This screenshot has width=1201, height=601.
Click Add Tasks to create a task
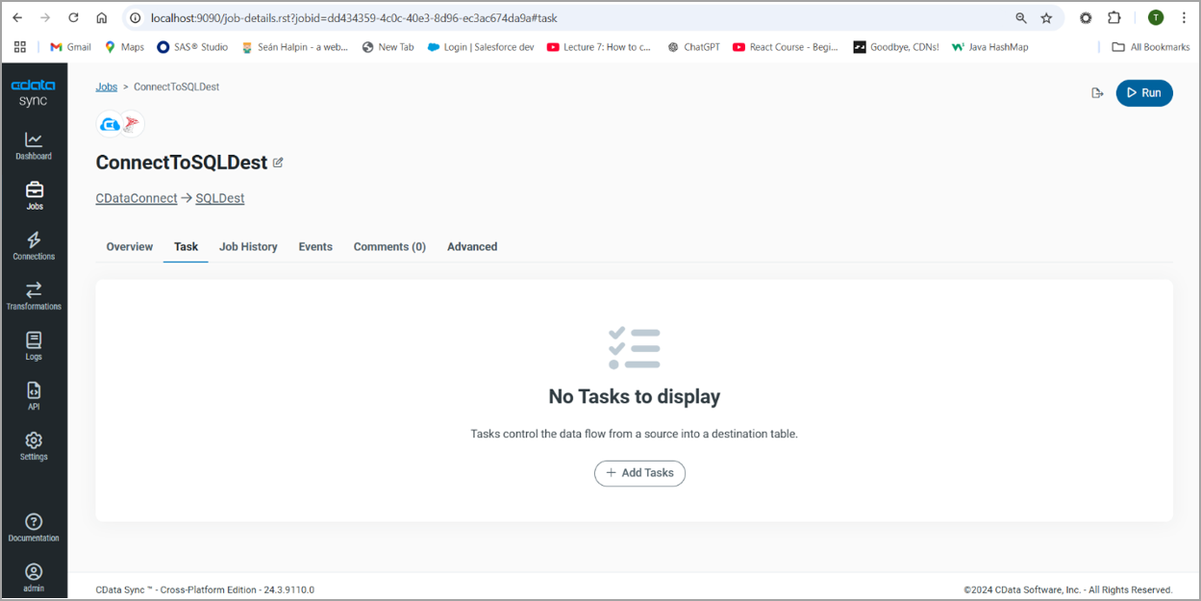[x=639, y=473]
